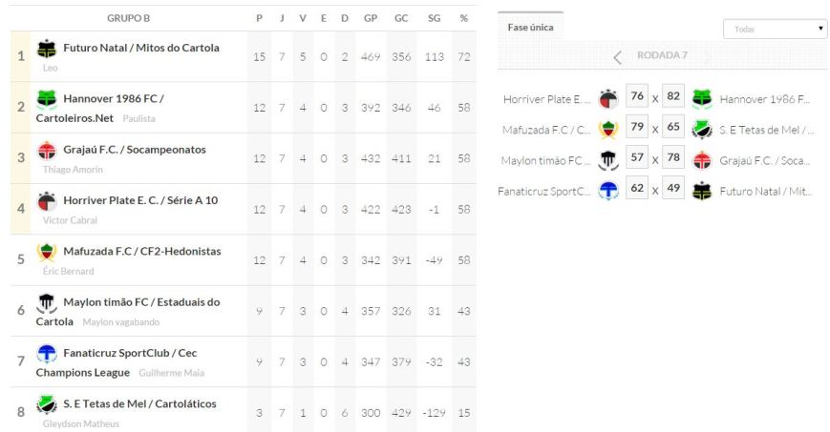Click Grajaú F.C. crest in standings

pyautogui.click(x=47, y=150)
